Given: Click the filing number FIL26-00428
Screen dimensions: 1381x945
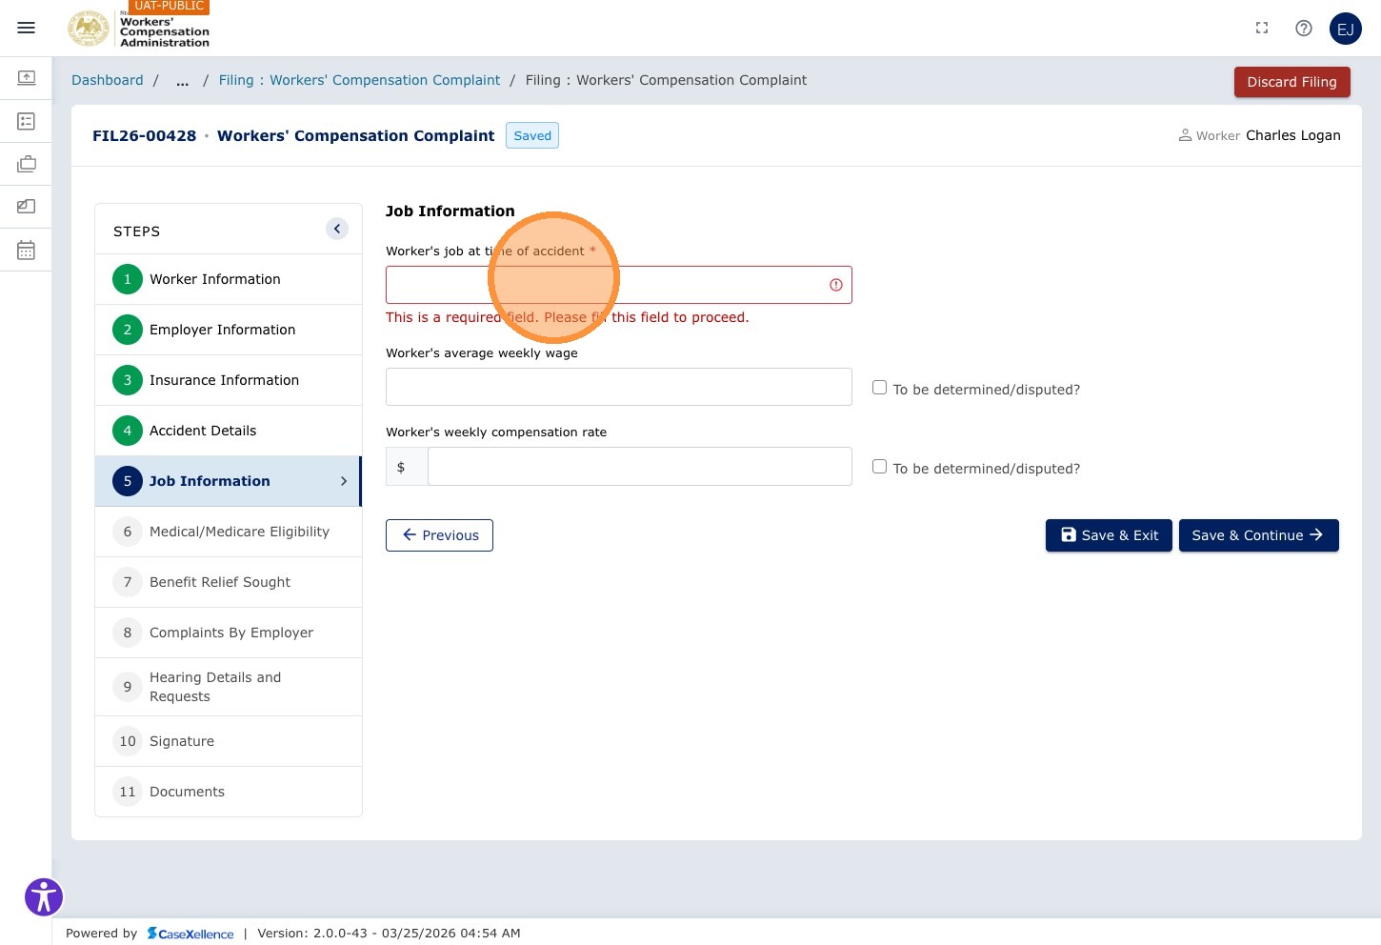Looking at the screenshot, I should coord(144,135).
